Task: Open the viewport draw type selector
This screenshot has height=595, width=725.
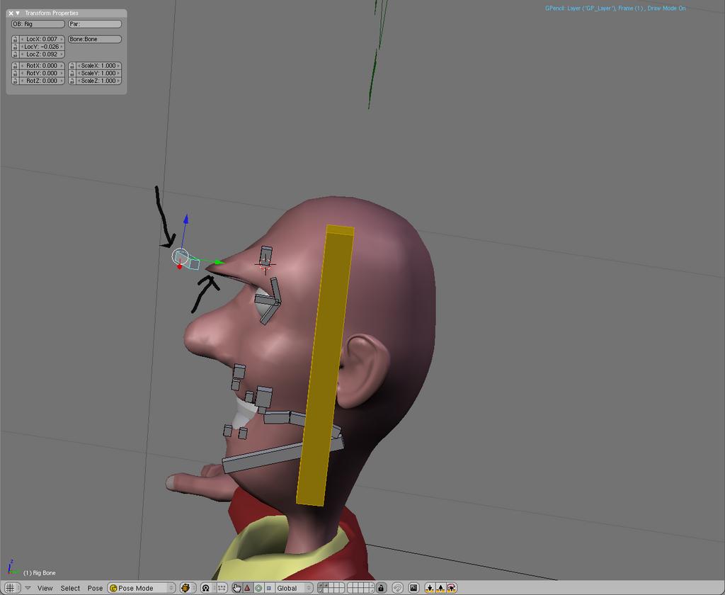Action: (x=188, y=588)
